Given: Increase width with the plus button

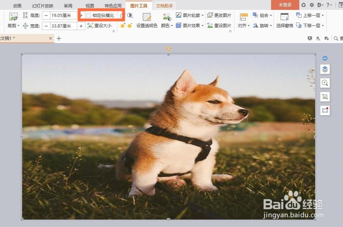Looking at the screenshot, I should pos(81,26).
